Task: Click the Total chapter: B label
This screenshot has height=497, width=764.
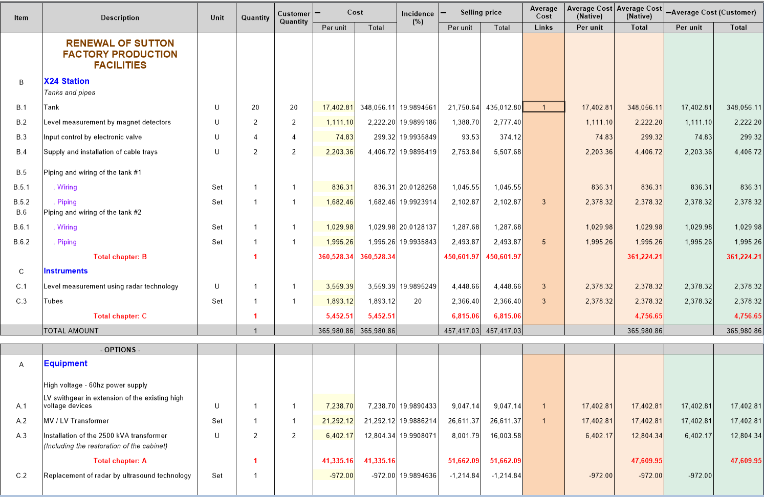Action: click(120, 257)
